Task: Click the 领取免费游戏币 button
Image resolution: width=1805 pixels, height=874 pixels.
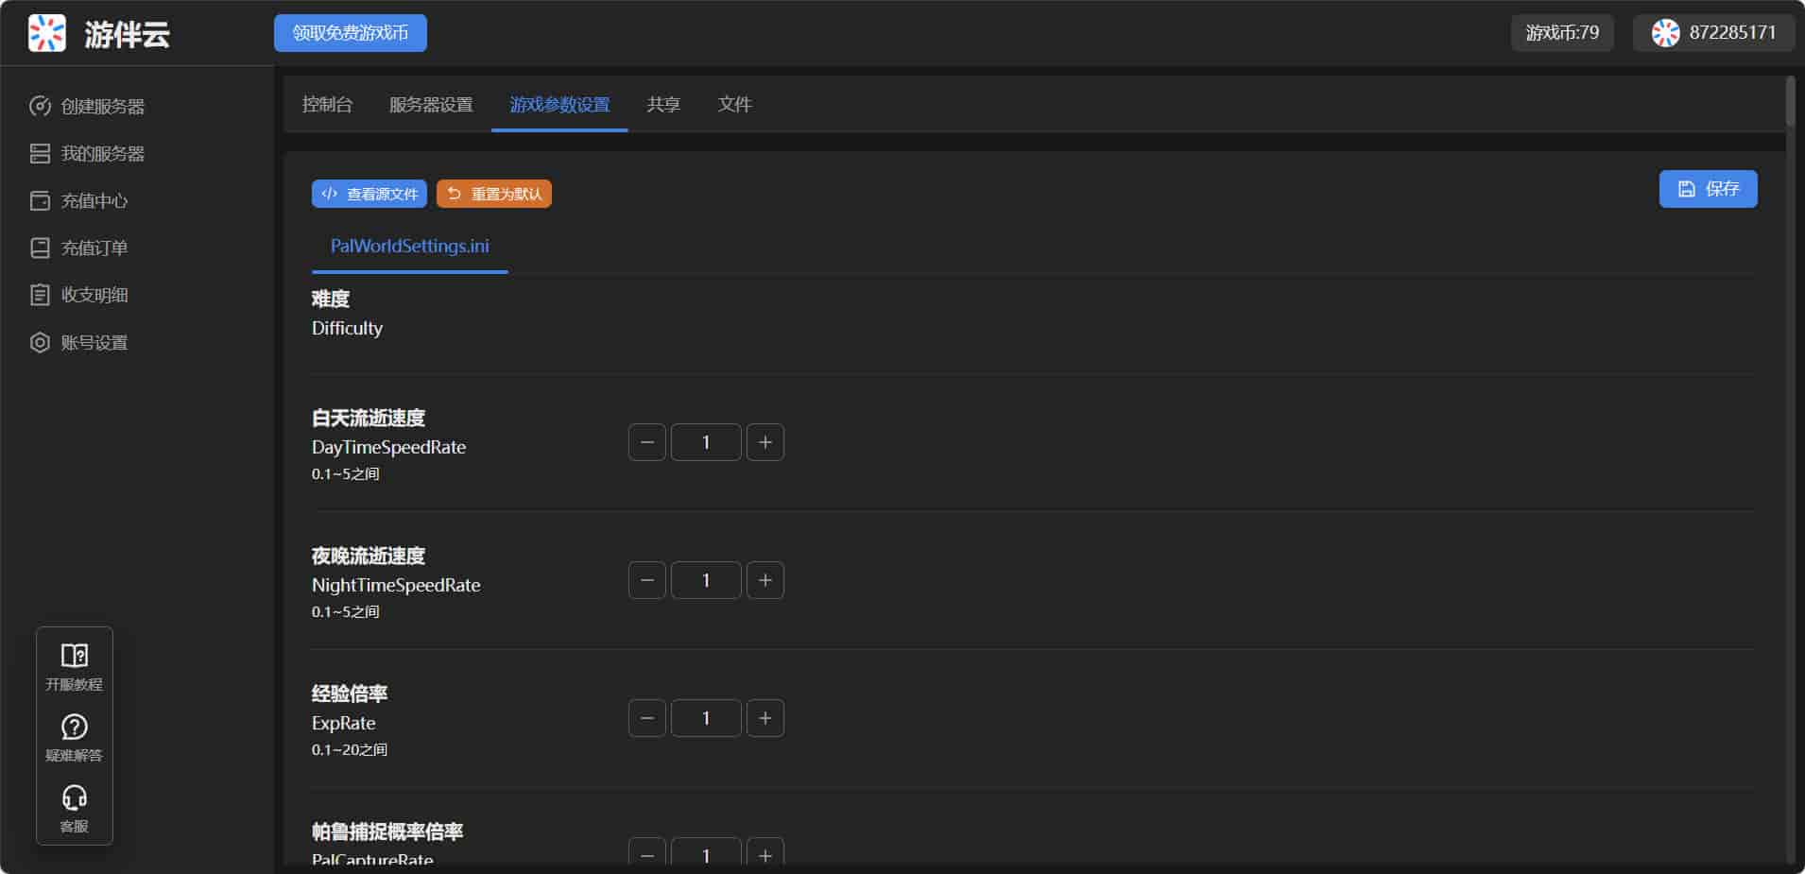Action: click(351, 33)
